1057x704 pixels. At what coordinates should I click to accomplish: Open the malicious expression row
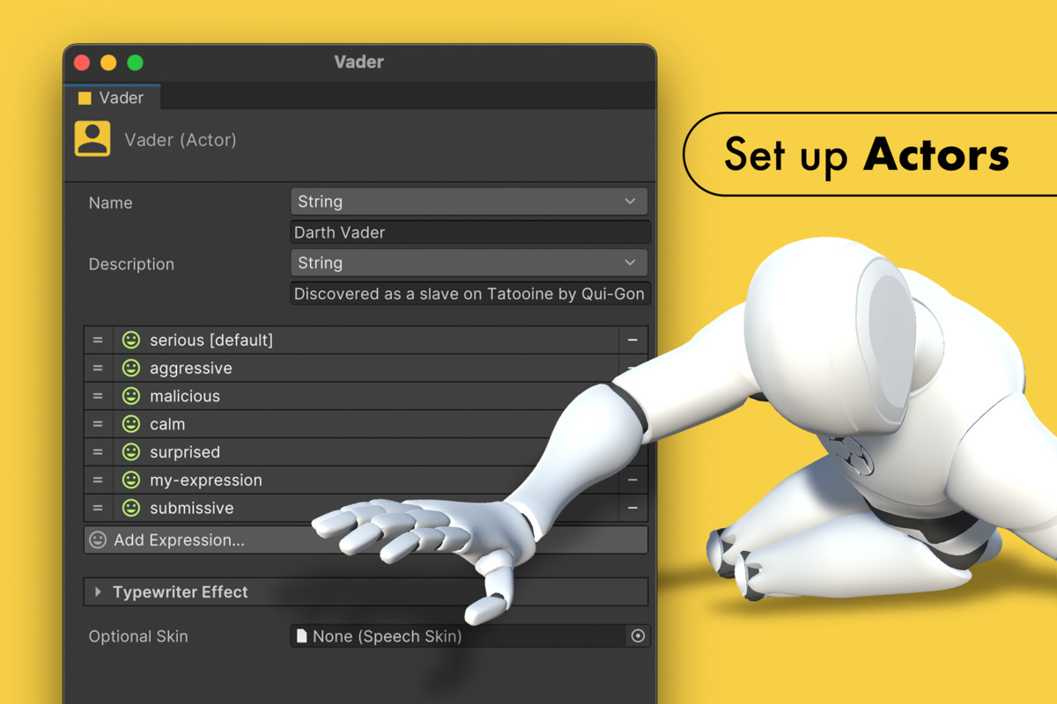click(x=366, y=396)
